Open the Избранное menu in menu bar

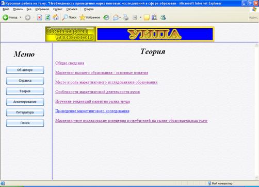coord(42,9)
